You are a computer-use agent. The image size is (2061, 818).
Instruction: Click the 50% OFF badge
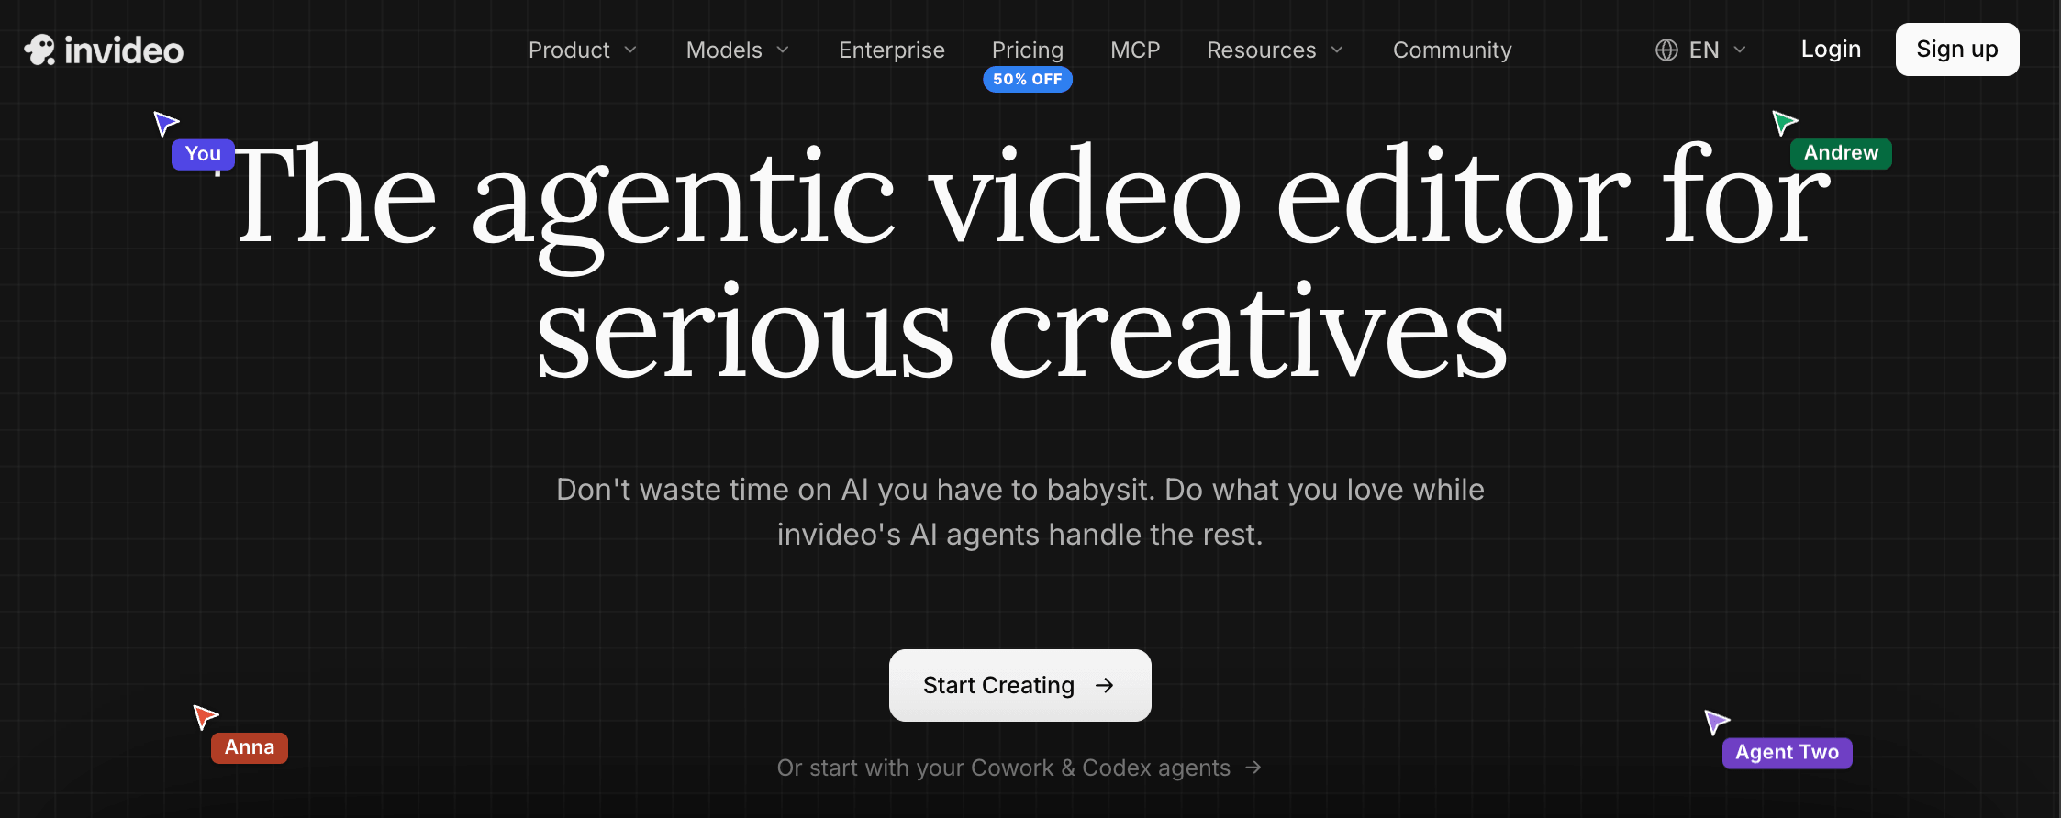pyautogui.click(x=1028, y=80)
